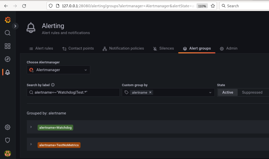Open the Notification policies tab

click(x=123, y=48)
